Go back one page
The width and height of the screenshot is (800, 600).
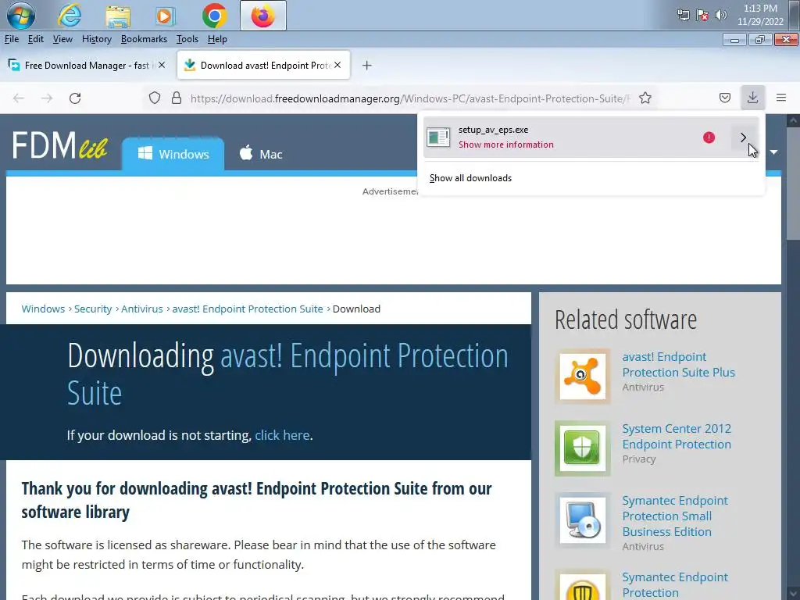pos(19,98)
